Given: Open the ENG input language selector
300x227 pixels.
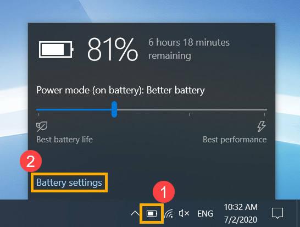Looking at the screenshot, I should [205, 214].
